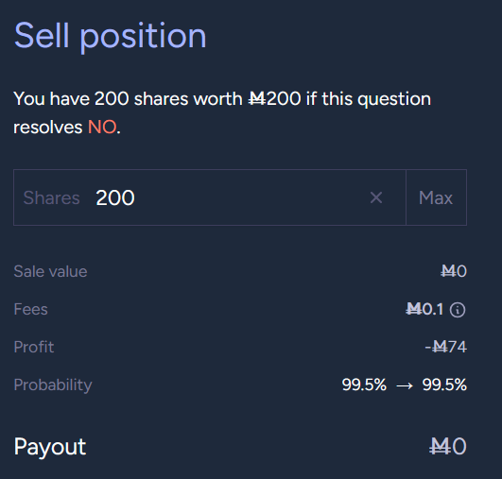
Task: Click the grey Shares label inside the field
Action: pyautogui.click(x=52, y=197)
